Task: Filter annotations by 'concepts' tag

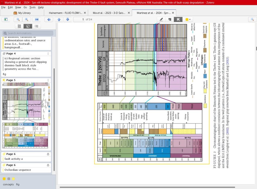Action: (8, 184)
